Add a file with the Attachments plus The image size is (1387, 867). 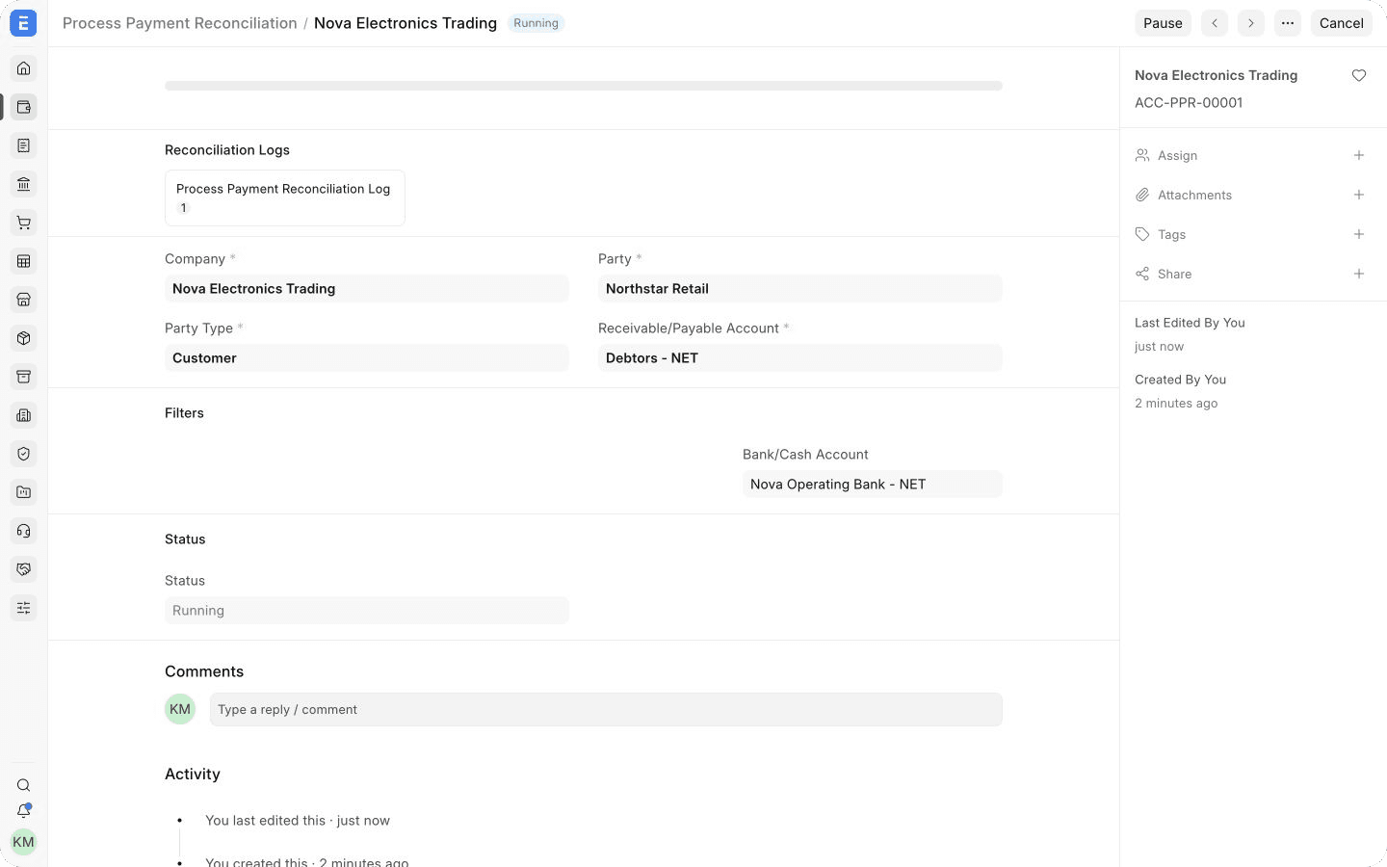coord(1359,195)
